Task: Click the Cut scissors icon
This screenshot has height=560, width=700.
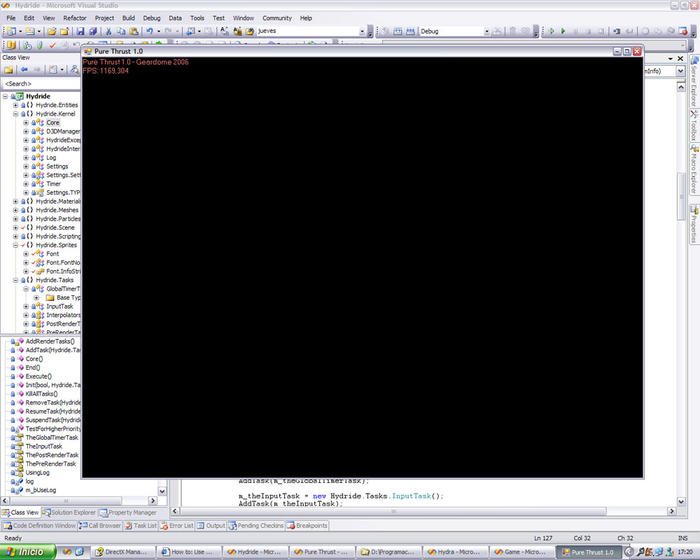Action: point(108,31)
